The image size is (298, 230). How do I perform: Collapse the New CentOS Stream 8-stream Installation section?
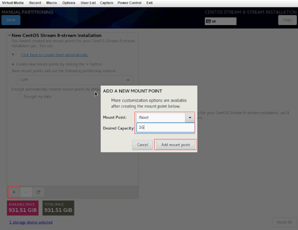click(x=9, y=35)
